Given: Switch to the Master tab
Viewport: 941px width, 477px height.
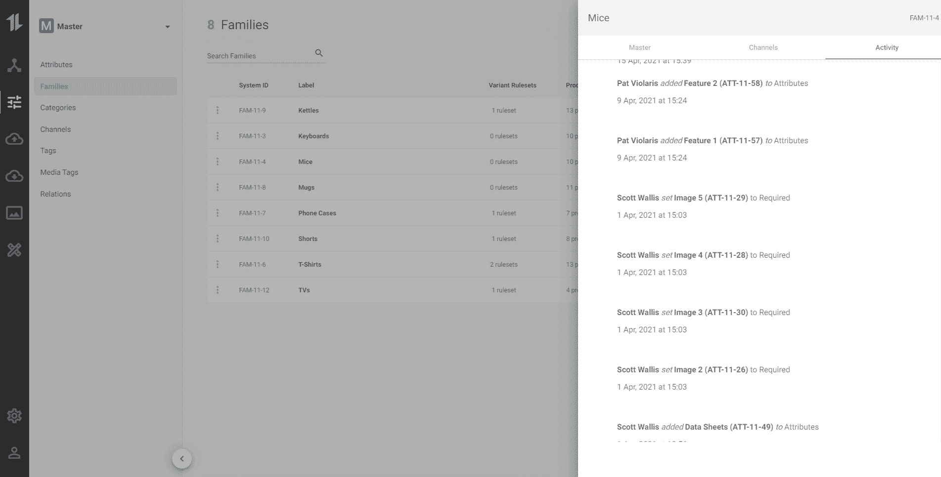Looking at the screenshot, I should tap(640, 47).
